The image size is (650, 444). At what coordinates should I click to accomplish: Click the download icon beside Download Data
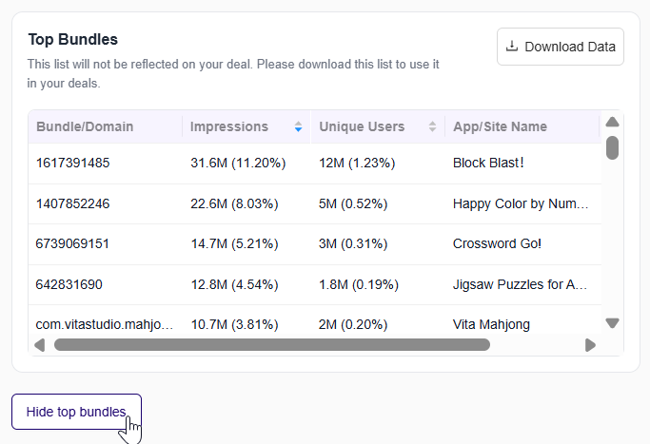(x=512, y=47)
